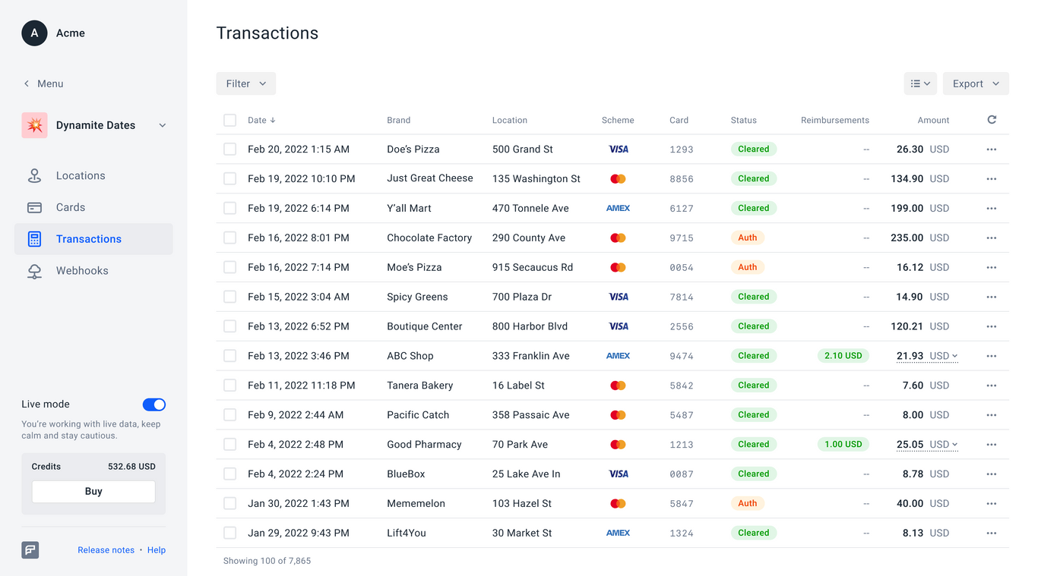This screenshot has height=576, width=1038.
Task: Click the Locations pin icon in sidebar
Action: 34,176
